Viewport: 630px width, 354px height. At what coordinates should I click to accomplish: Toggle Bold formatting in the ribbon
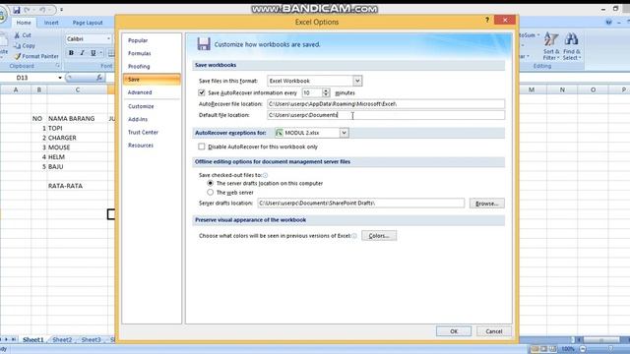[71, 53]
